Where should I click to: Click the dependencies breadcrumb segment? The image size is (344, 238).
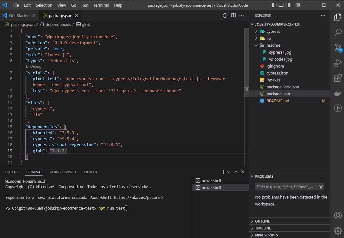[x=56, y=24]
